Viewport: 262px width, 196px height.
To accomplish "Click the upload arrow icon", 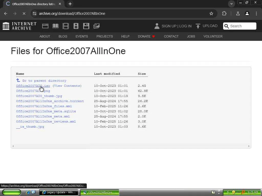I will click(198, 26).
